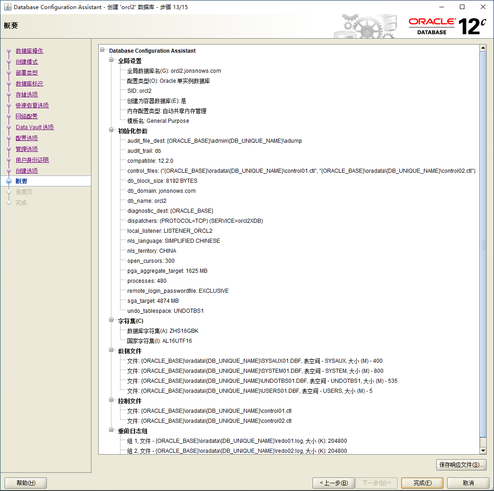Collapse the 重做日志组 section

pyautogui.click(x=111, y=431)
